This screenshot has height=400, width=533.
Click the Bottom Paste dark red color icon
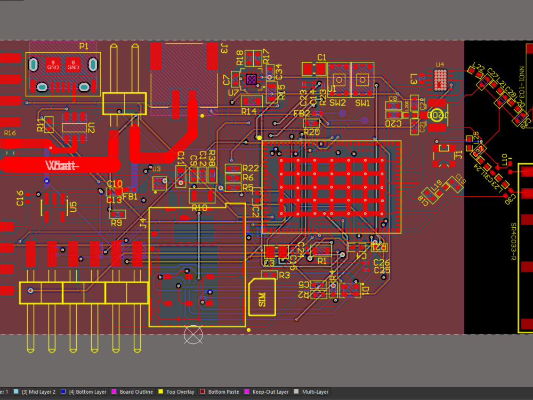203,391
